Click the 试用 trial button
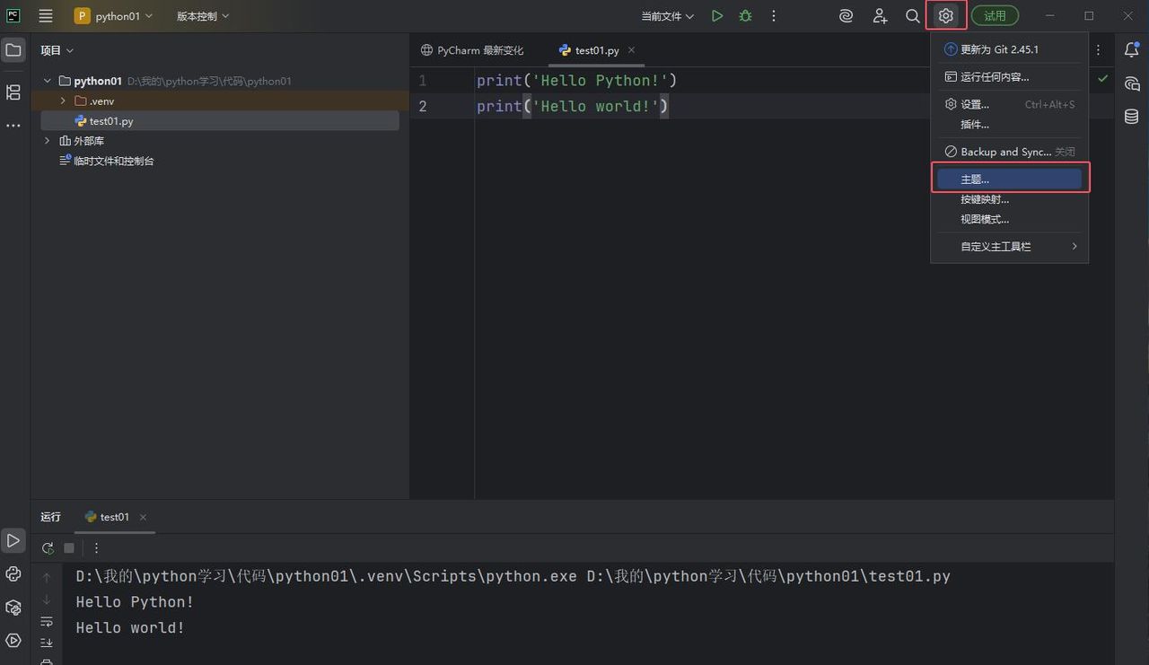 click(995, 16)
